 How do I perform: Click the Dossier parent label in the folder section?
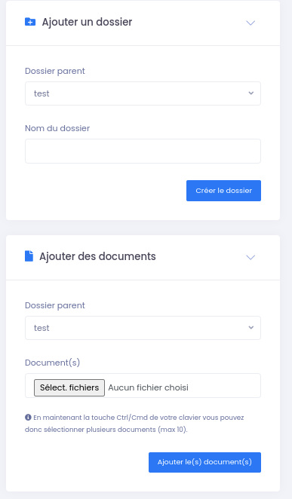click(55, 71)
